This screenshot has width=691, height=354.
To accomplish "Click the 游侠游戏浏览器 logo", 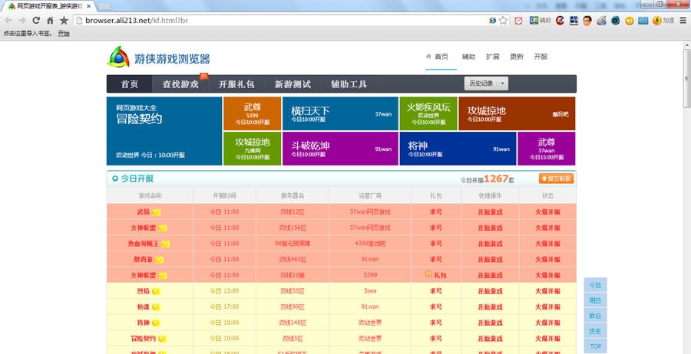I will click(158, 58).
